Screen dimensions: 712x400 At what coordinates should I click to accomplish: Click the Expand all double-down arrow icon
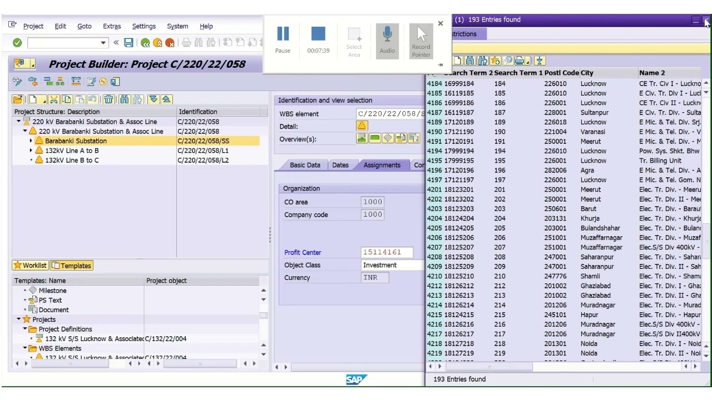(153, 99)
